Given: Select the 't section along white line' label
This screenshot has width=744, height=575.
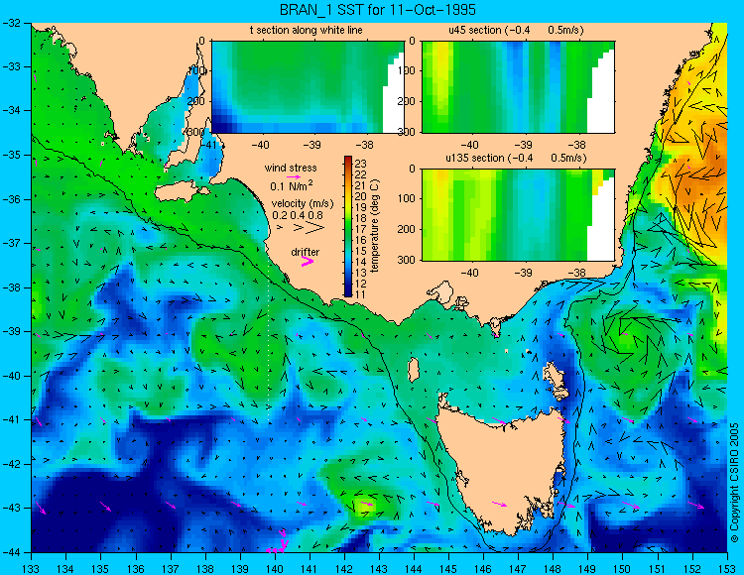Looking at the screenshot, I should pyautogui.click(x=307, y=31).
